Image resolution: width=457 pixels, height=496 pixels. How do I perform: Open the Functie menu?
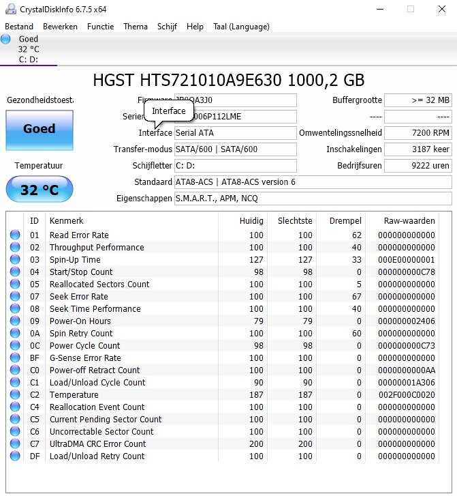100,27
